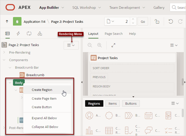The width and height of the screenshot is (186, 136).
Task: Click the SORT ORDER slot in Layout
Action: click(x=132, y=68)
